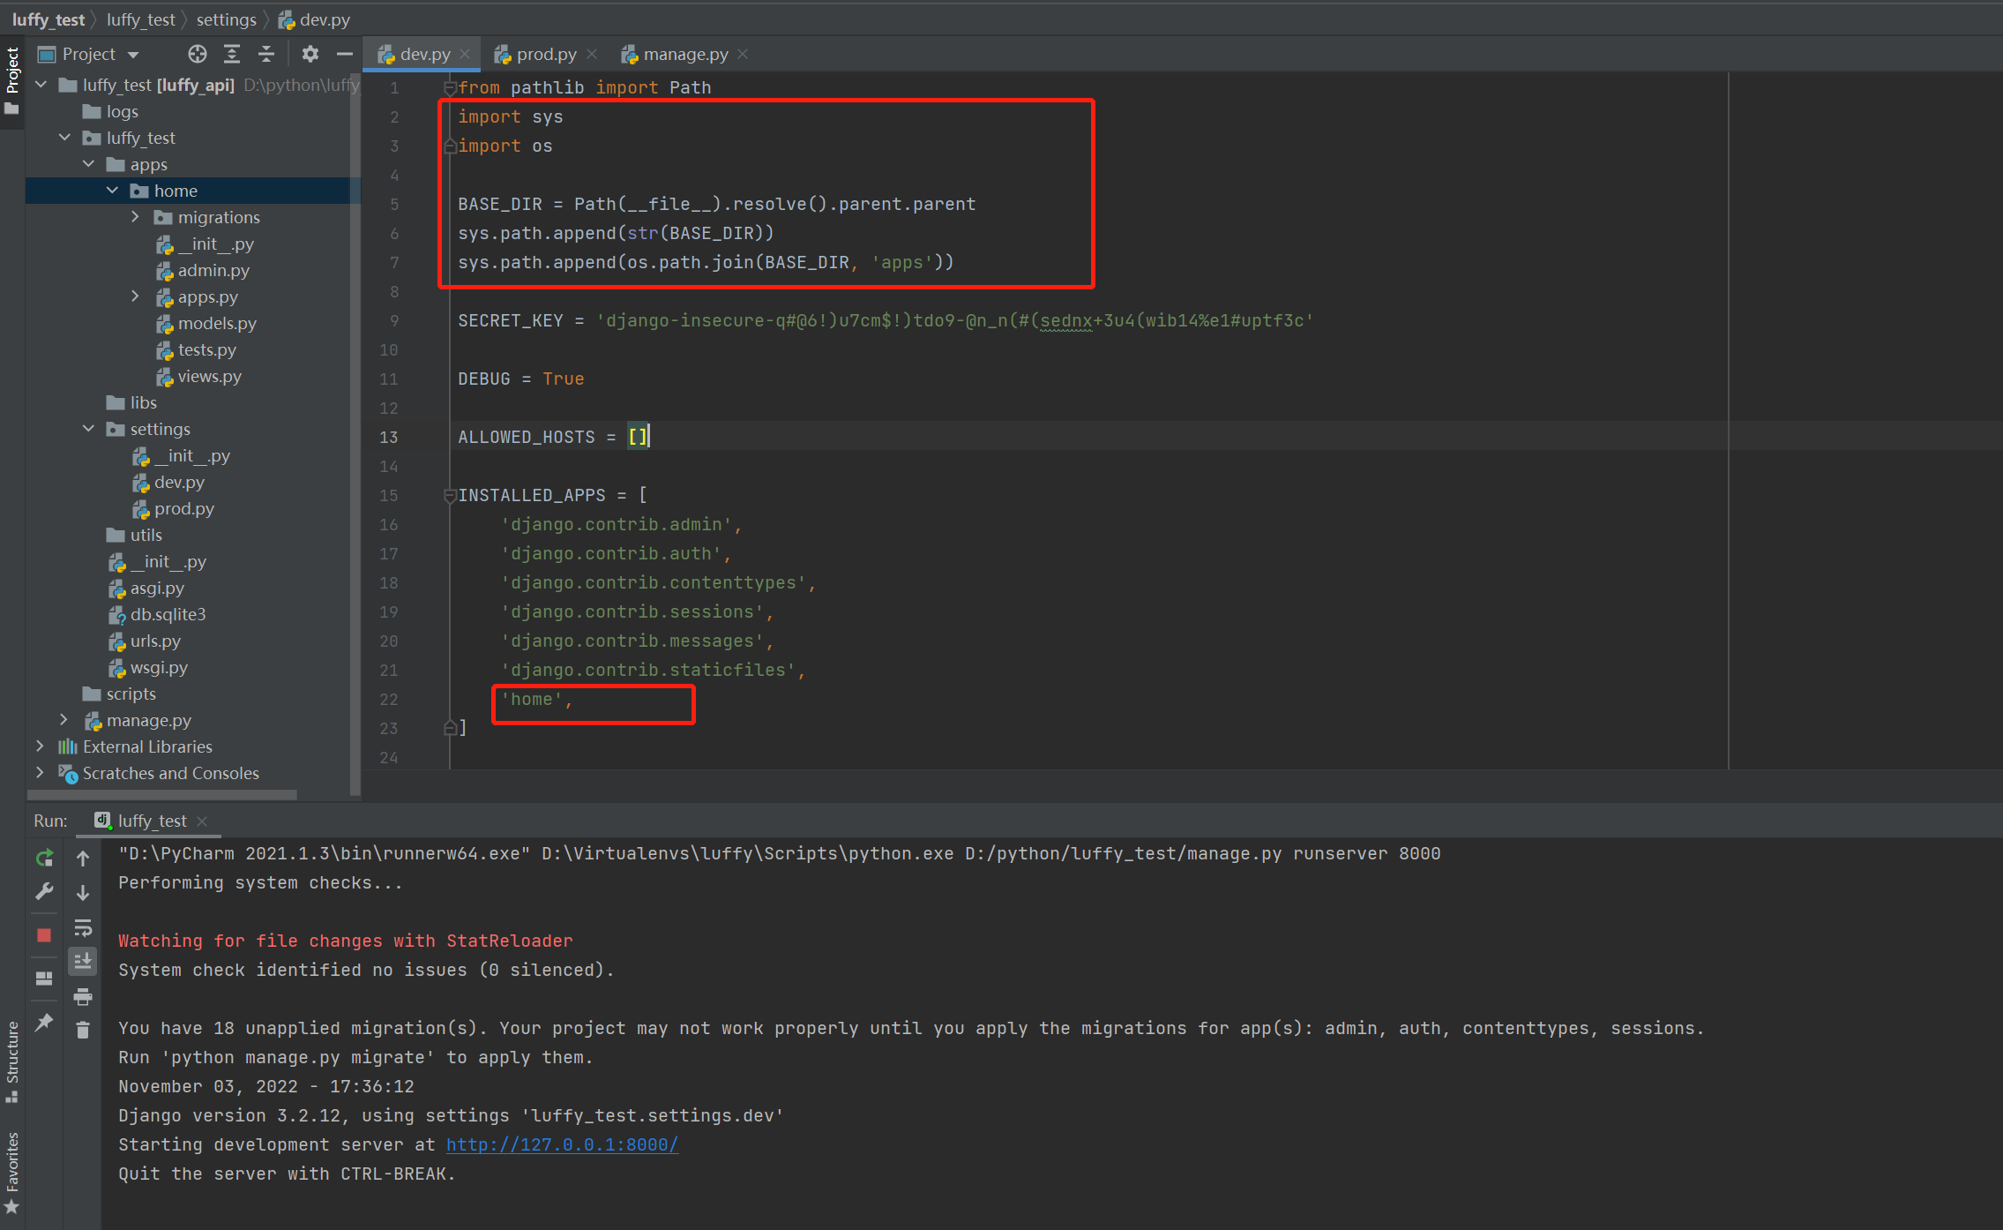Open the Project view dropdown
2003x1230 pixels.
point(133,55)
